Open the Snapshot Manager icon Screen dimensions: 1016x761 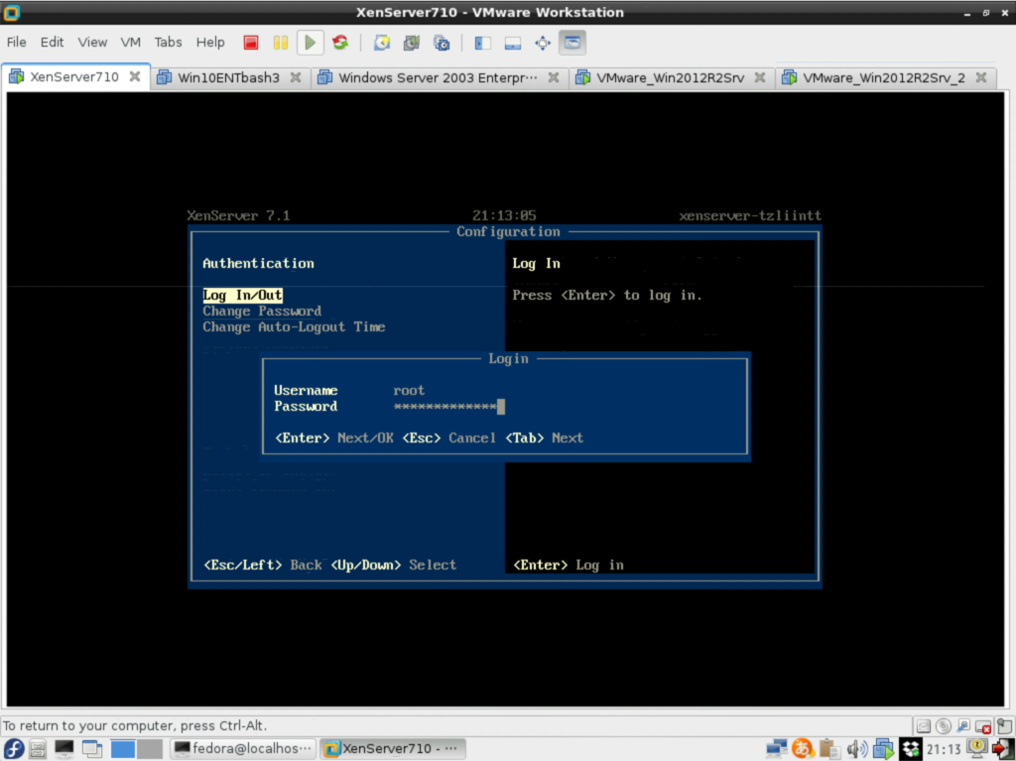click(x=442, y=43)
